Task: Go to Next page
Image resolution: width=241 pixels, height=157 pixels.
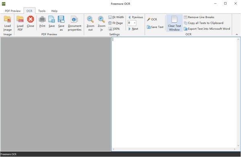Action: pos(133,29)
